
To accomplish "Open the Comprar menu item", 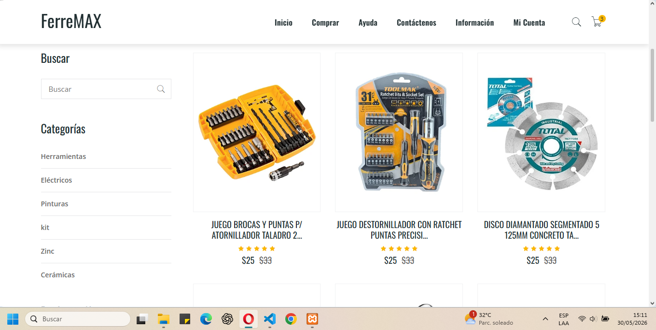I will click(325, 22).
